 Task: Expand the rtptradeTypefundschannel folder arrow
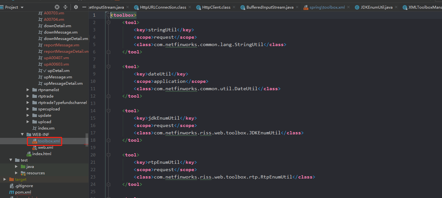click(28, 103)
